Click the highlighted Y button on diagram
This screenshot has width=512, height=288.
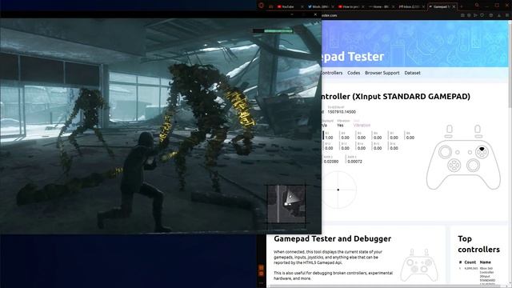click(482, 150)
